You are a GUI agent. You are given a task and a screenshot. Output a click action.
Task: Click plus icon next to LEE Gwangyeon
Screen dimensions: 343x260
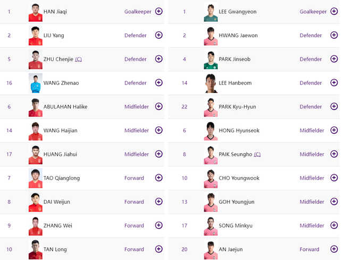[334, 11]
